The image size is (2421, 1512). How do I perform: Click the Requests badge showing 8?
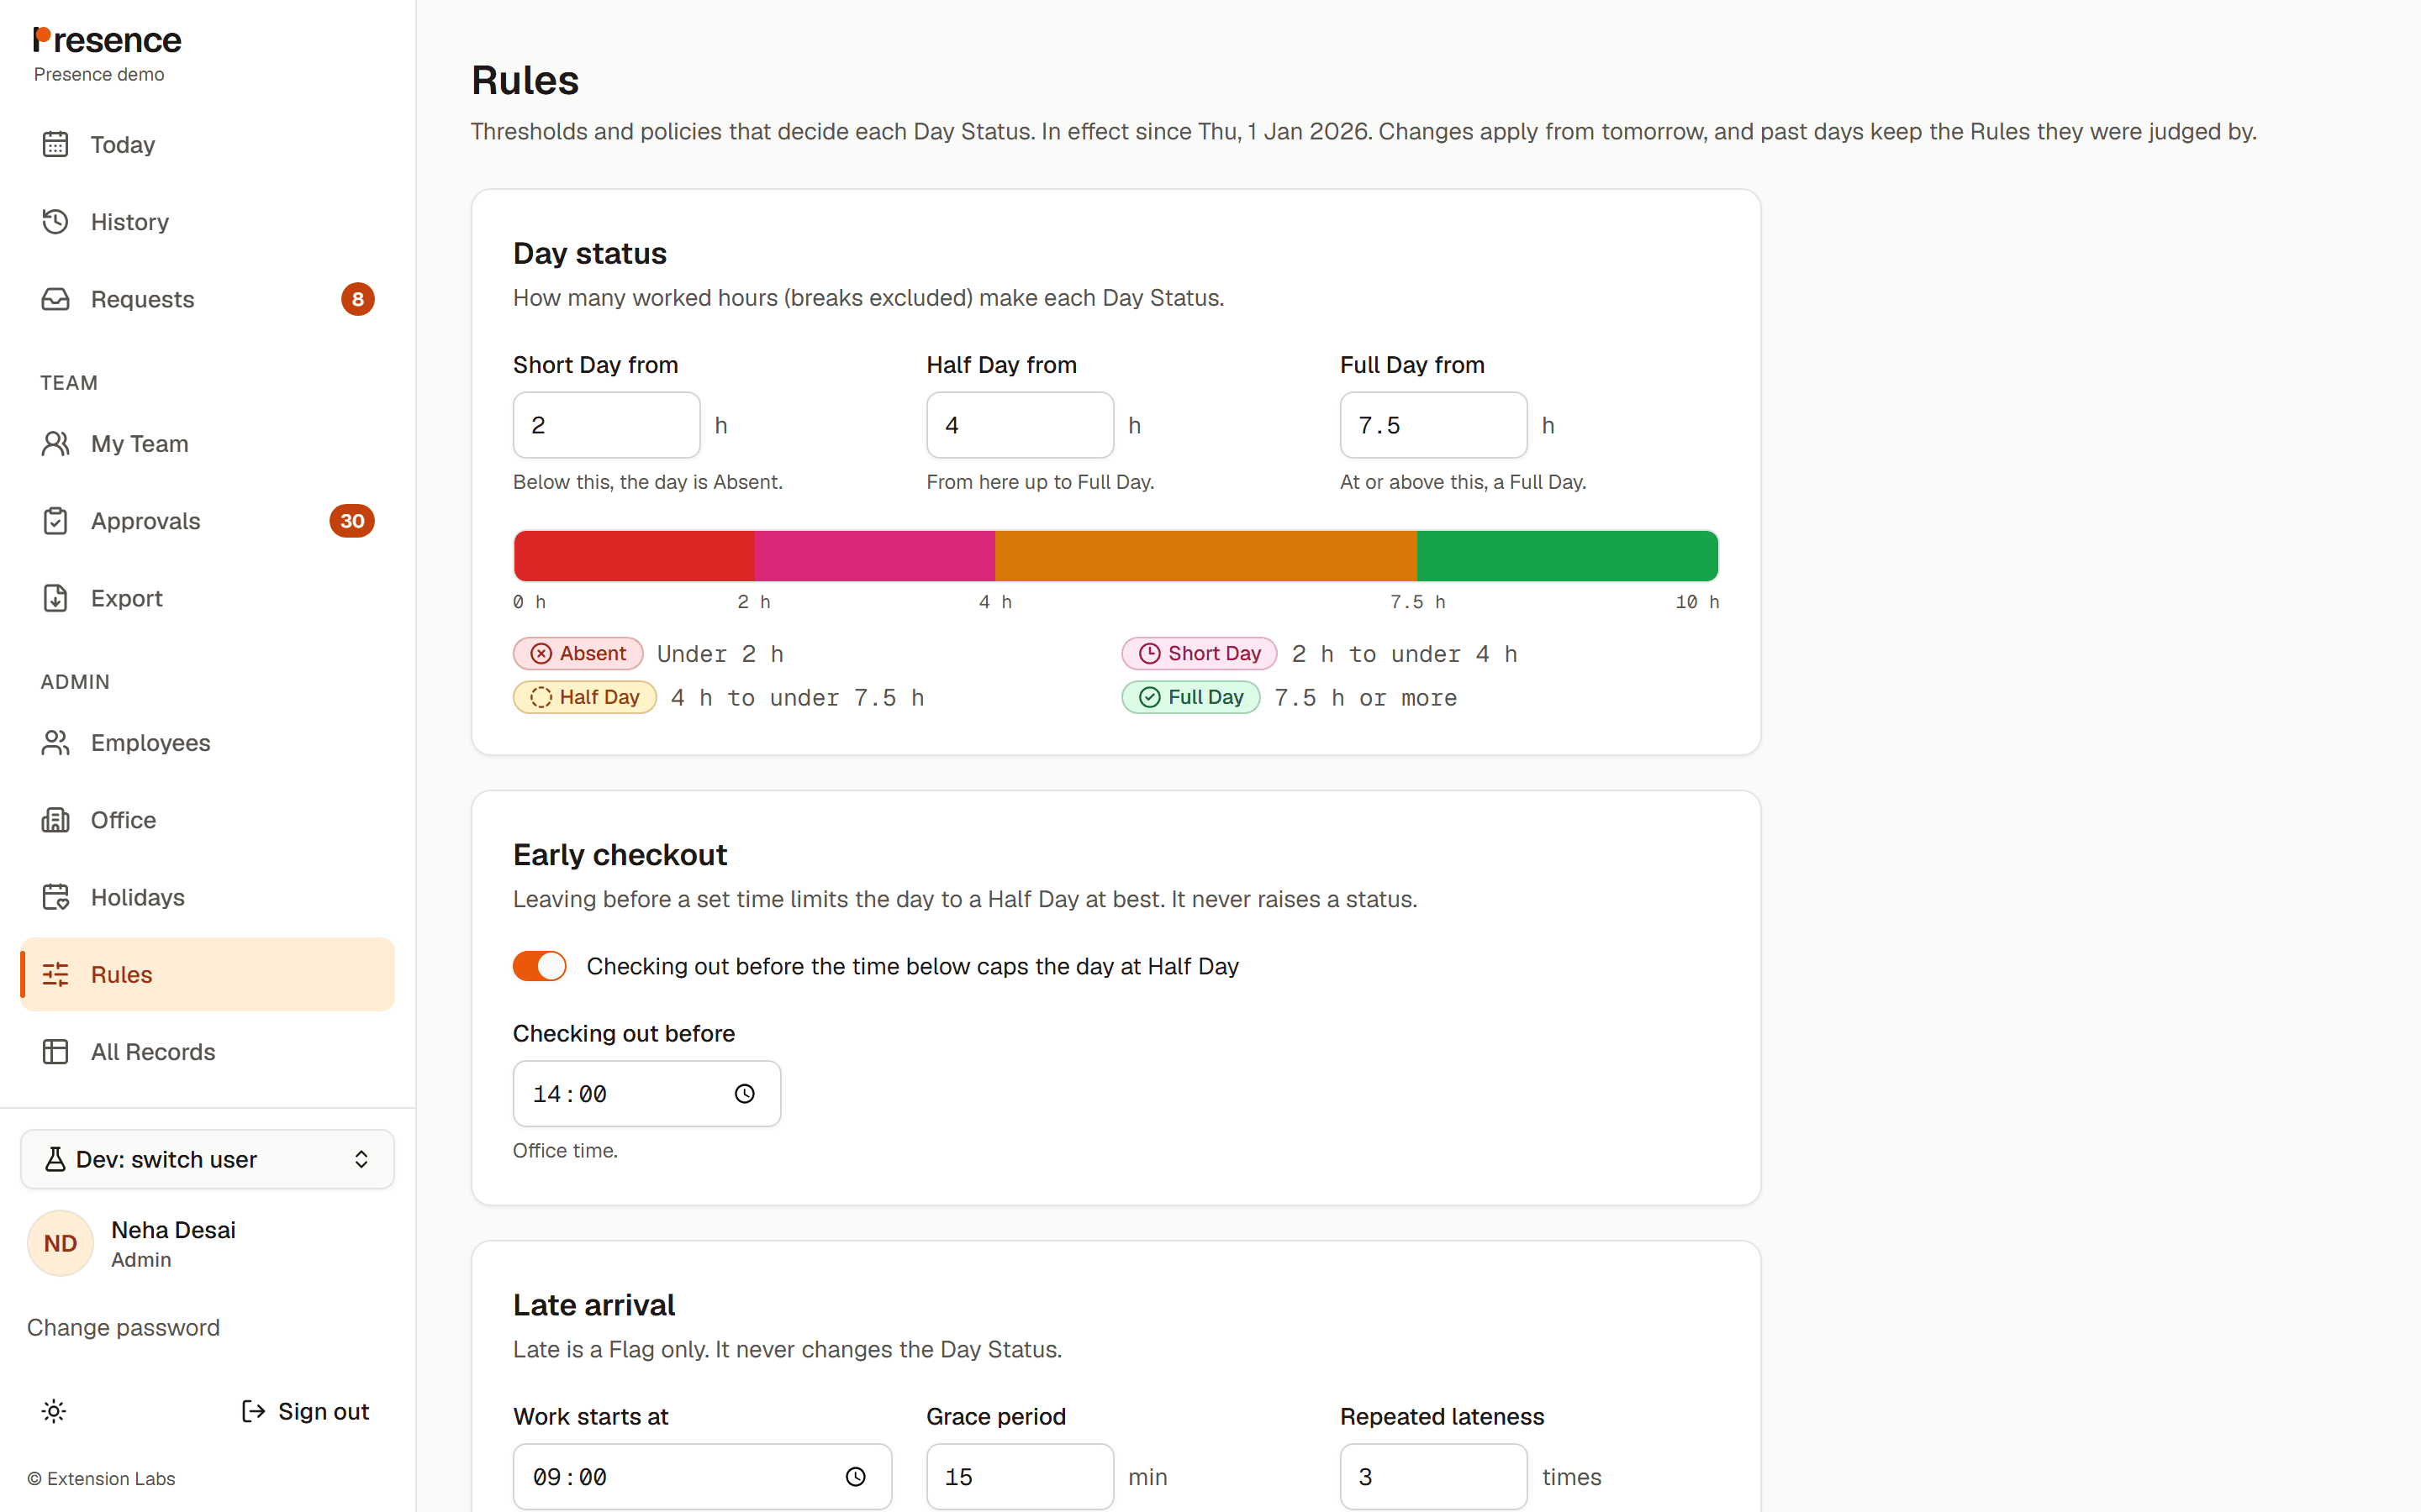pos(357,299)
